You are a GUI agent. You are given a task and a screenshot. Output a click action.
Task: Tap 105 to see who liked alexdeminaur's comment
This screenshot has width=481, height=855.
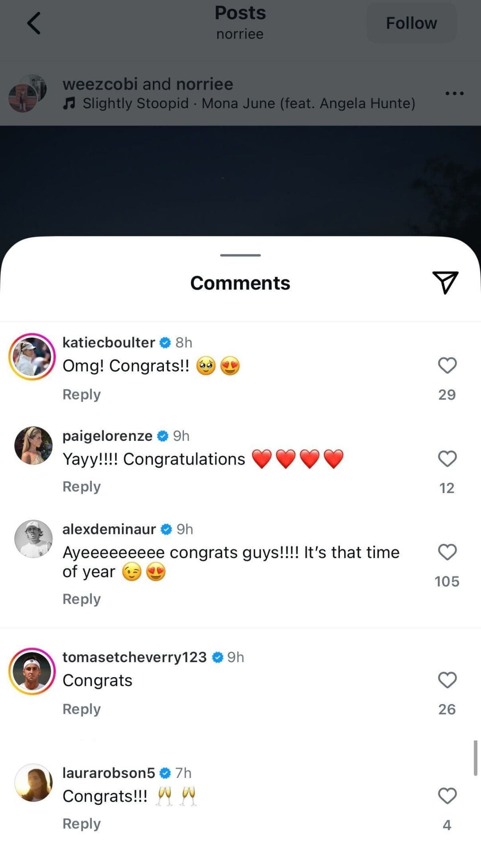[x=446, y=581]
